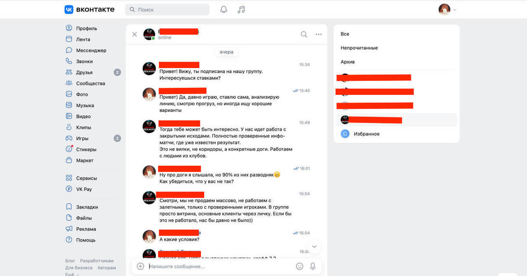
Task: Record a voice message with microphone icon
Action: click(313, 266)
